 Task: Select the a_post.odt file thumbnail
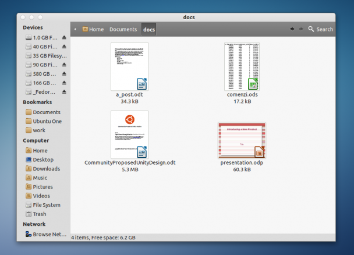click(x=130, y=66)
